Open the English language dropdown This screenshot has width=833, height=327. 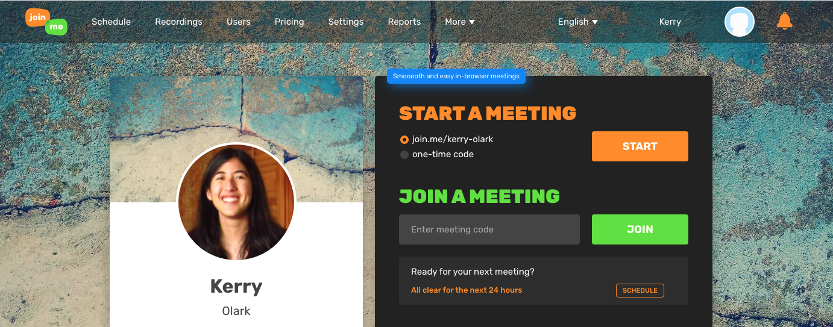click(x=578, y=22)
